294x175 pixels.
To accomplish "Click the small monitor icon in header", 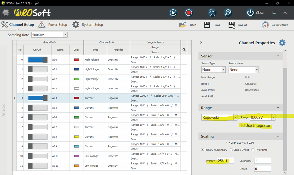I will pyautogui.click(x=274, y=13).
